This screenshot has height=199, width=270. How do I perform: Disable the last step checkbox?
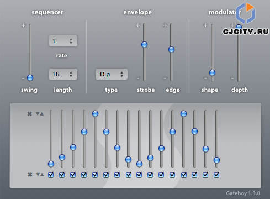pyautogui.click(x=216, y=175)
